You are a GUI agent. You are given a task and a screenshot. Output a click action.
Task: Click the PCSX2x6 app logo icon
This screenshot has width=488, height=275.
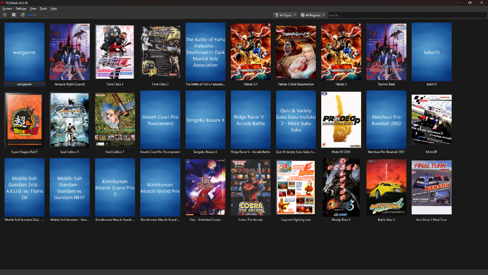pyautogui.click(x=3, y=3)
